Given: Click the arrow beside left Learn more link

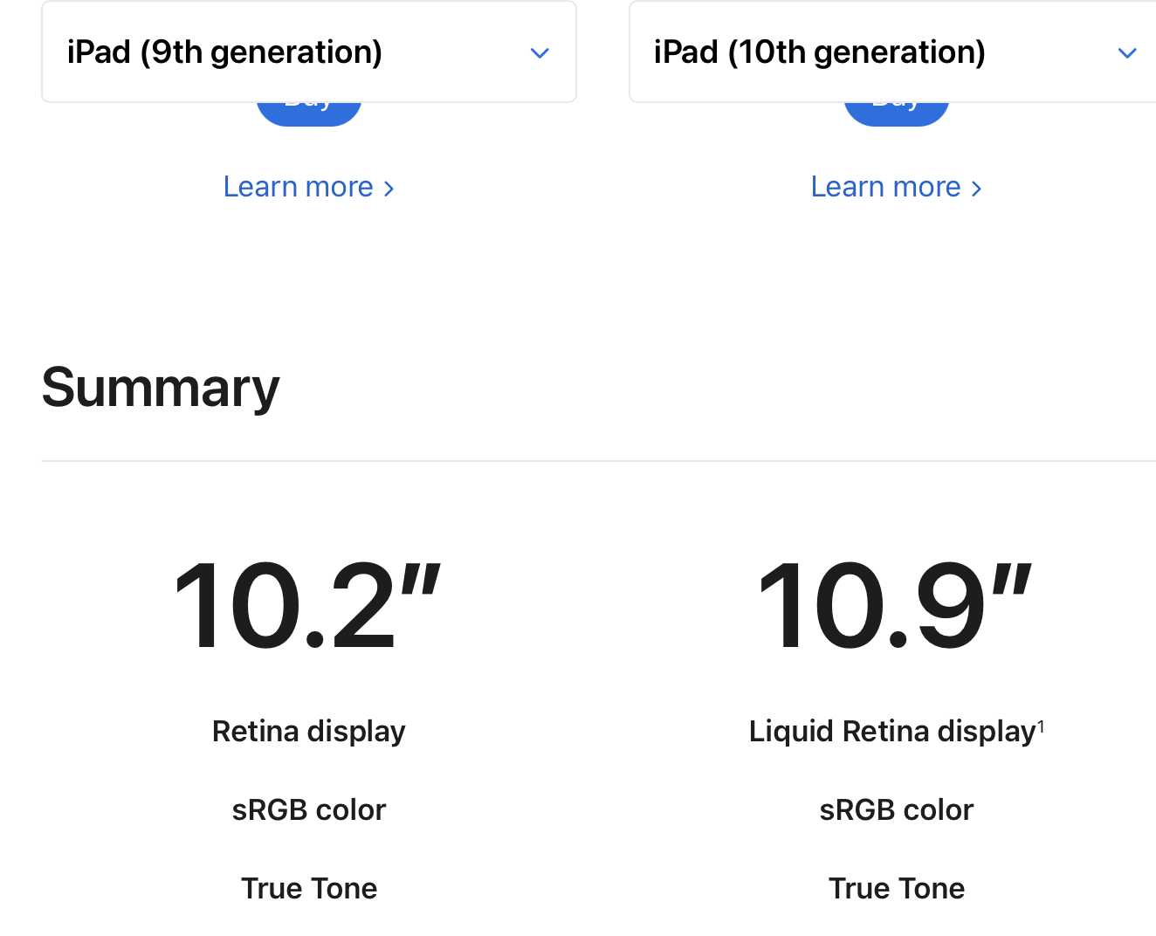Looking at the screenshot, I should [x=389, y=188].
